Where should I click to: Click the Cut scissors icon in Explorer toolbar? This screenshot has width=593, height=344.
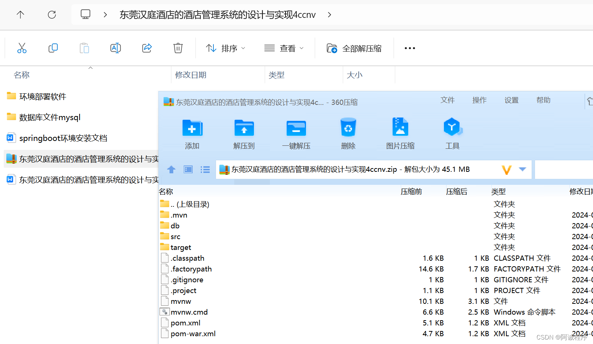click(22, 48)
